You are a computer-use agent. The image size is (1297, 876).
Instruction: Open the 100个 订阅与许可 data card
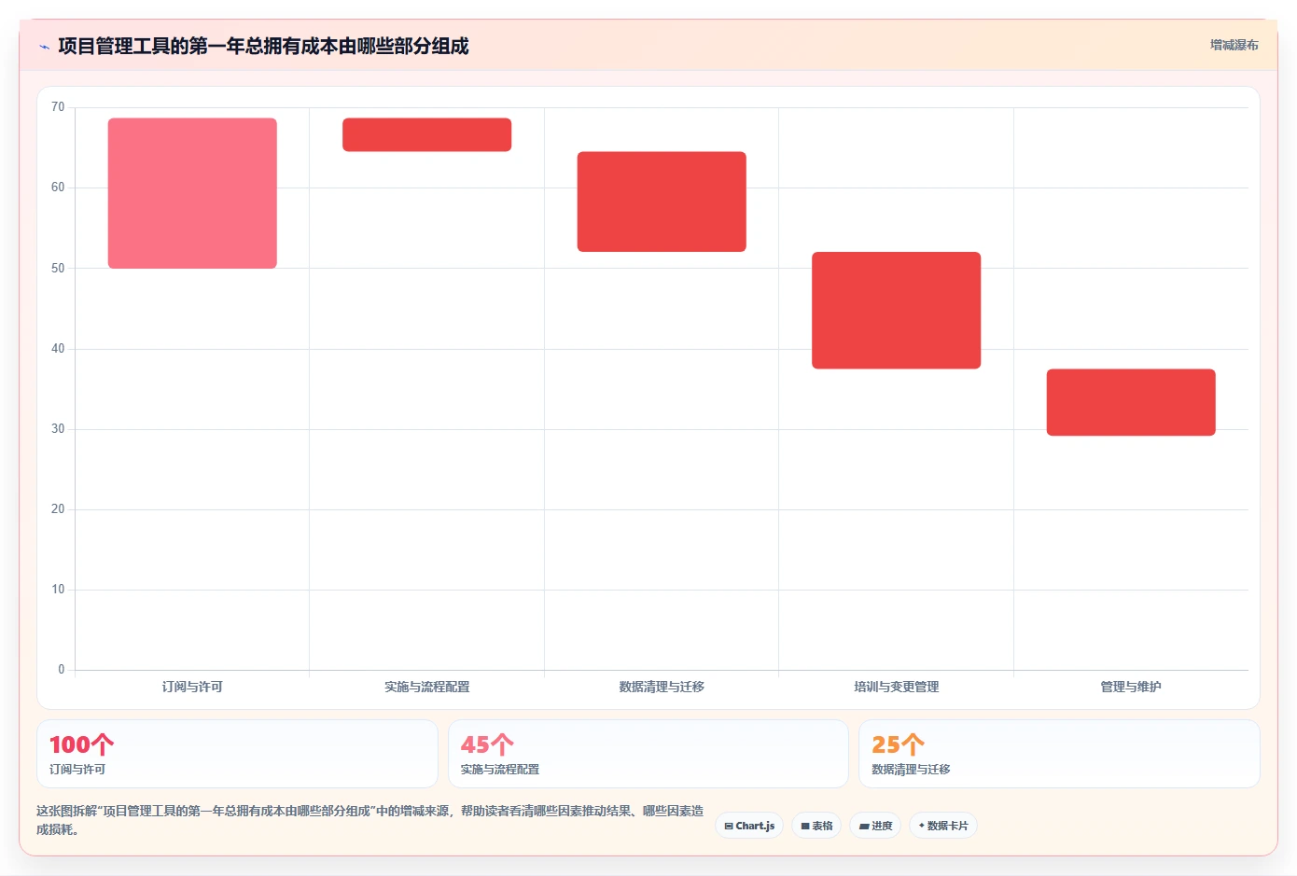(x=237, y=754)
